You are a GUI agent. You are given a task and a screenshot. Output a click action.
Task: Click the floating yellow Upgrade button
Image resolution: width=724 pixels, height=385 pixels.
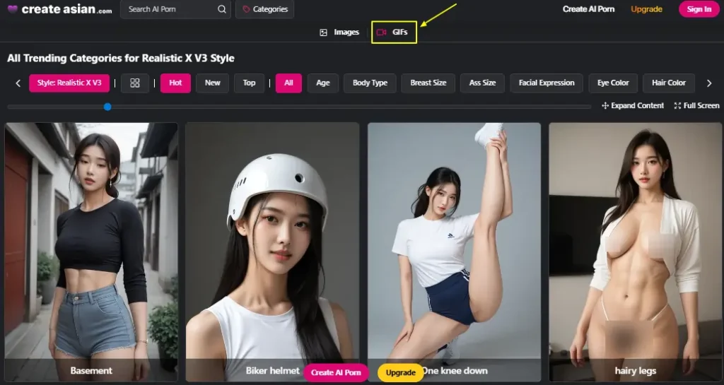tap(400, 372)
